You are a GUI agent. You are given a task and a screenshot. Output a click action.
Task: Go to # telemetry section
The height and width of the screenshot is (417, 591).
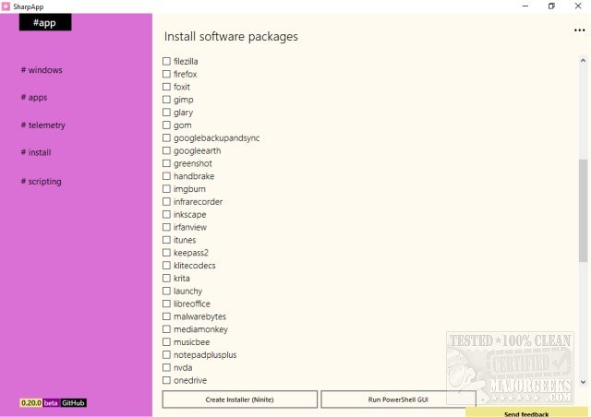[x=43, y=125]
